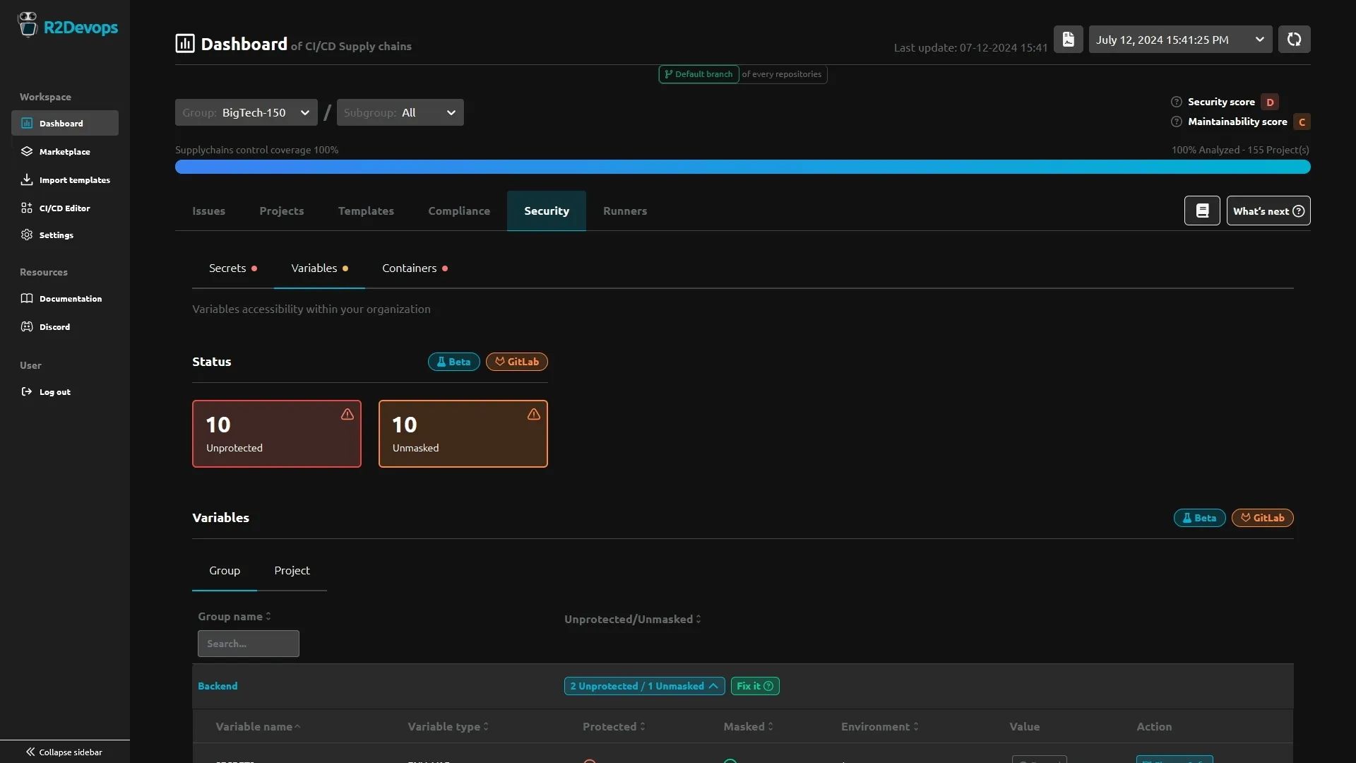Open the CI/CD Editor sidebar item
The height and width of the screenshot is (763, 1356).
[64, 208]
